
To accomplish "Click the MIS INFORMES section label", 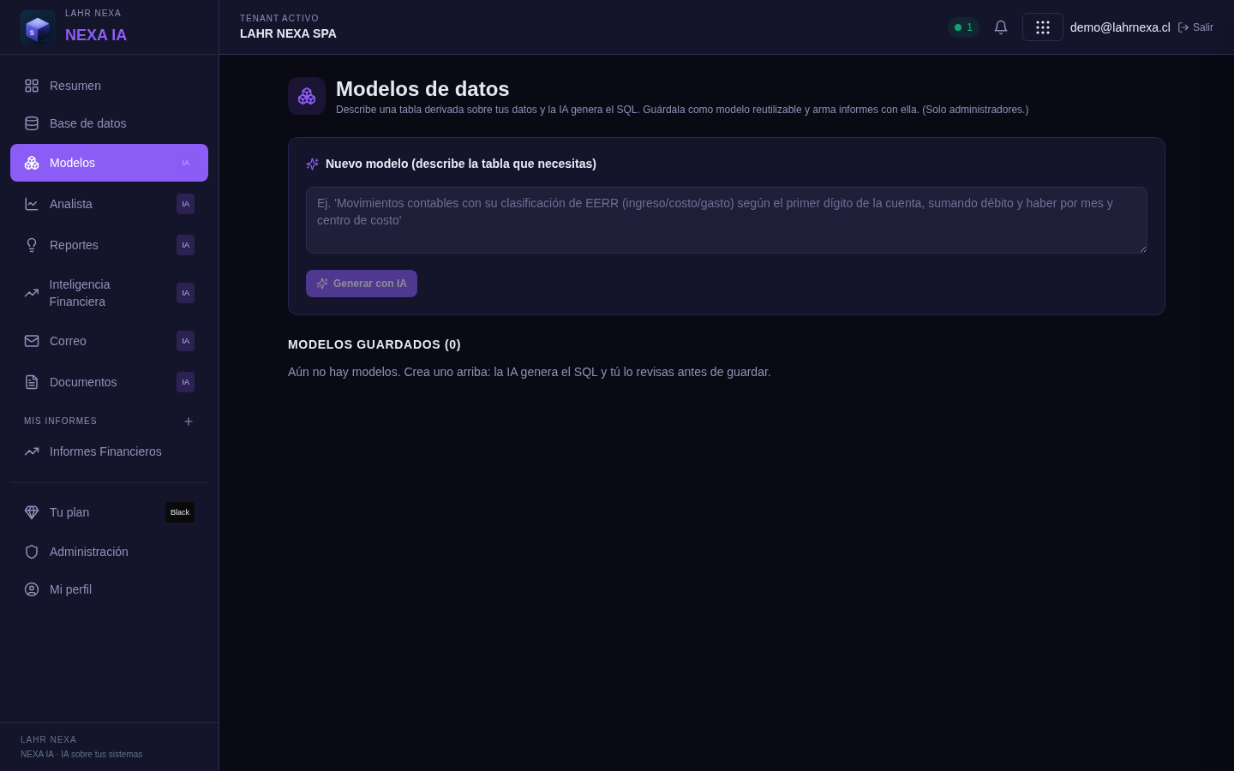I will (x=60, y=421).
